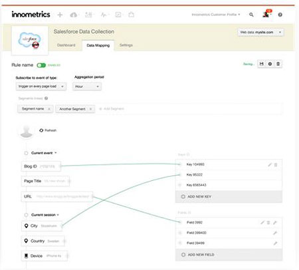Viewport: 299px width, 270px height.
Task: Open the cloud upload icon in top toolbar
Action: pos(74,15)
